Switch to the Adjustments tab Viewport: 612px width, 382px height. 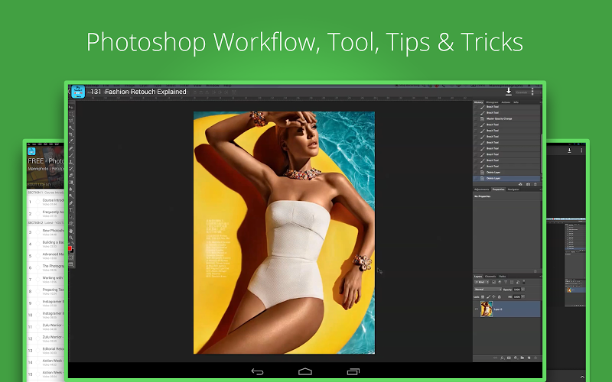coord(482,189)
